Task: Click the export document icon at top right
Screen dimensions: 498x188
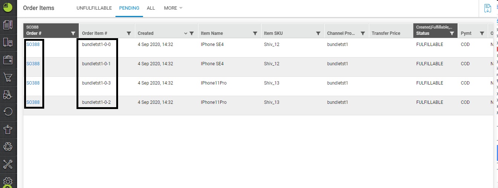Action: coord(487,8)
